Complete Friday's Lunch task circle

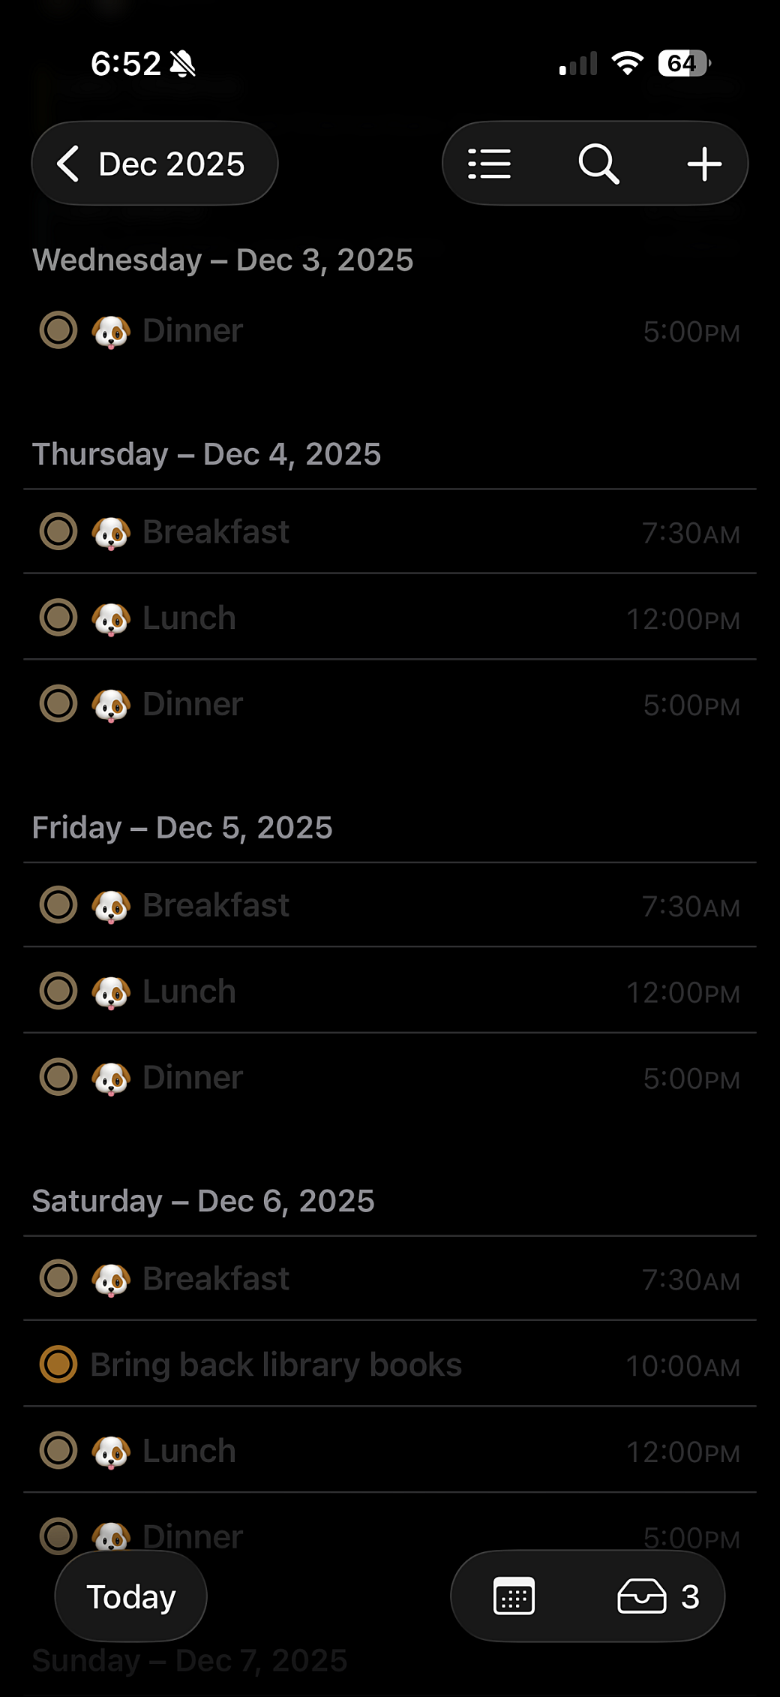58,991
